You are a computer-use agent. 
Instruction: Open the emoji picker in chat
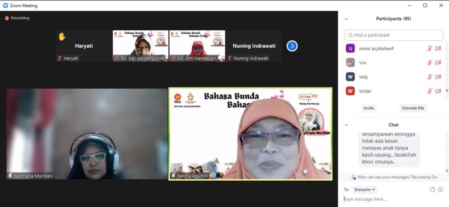[x=440, y=189]
